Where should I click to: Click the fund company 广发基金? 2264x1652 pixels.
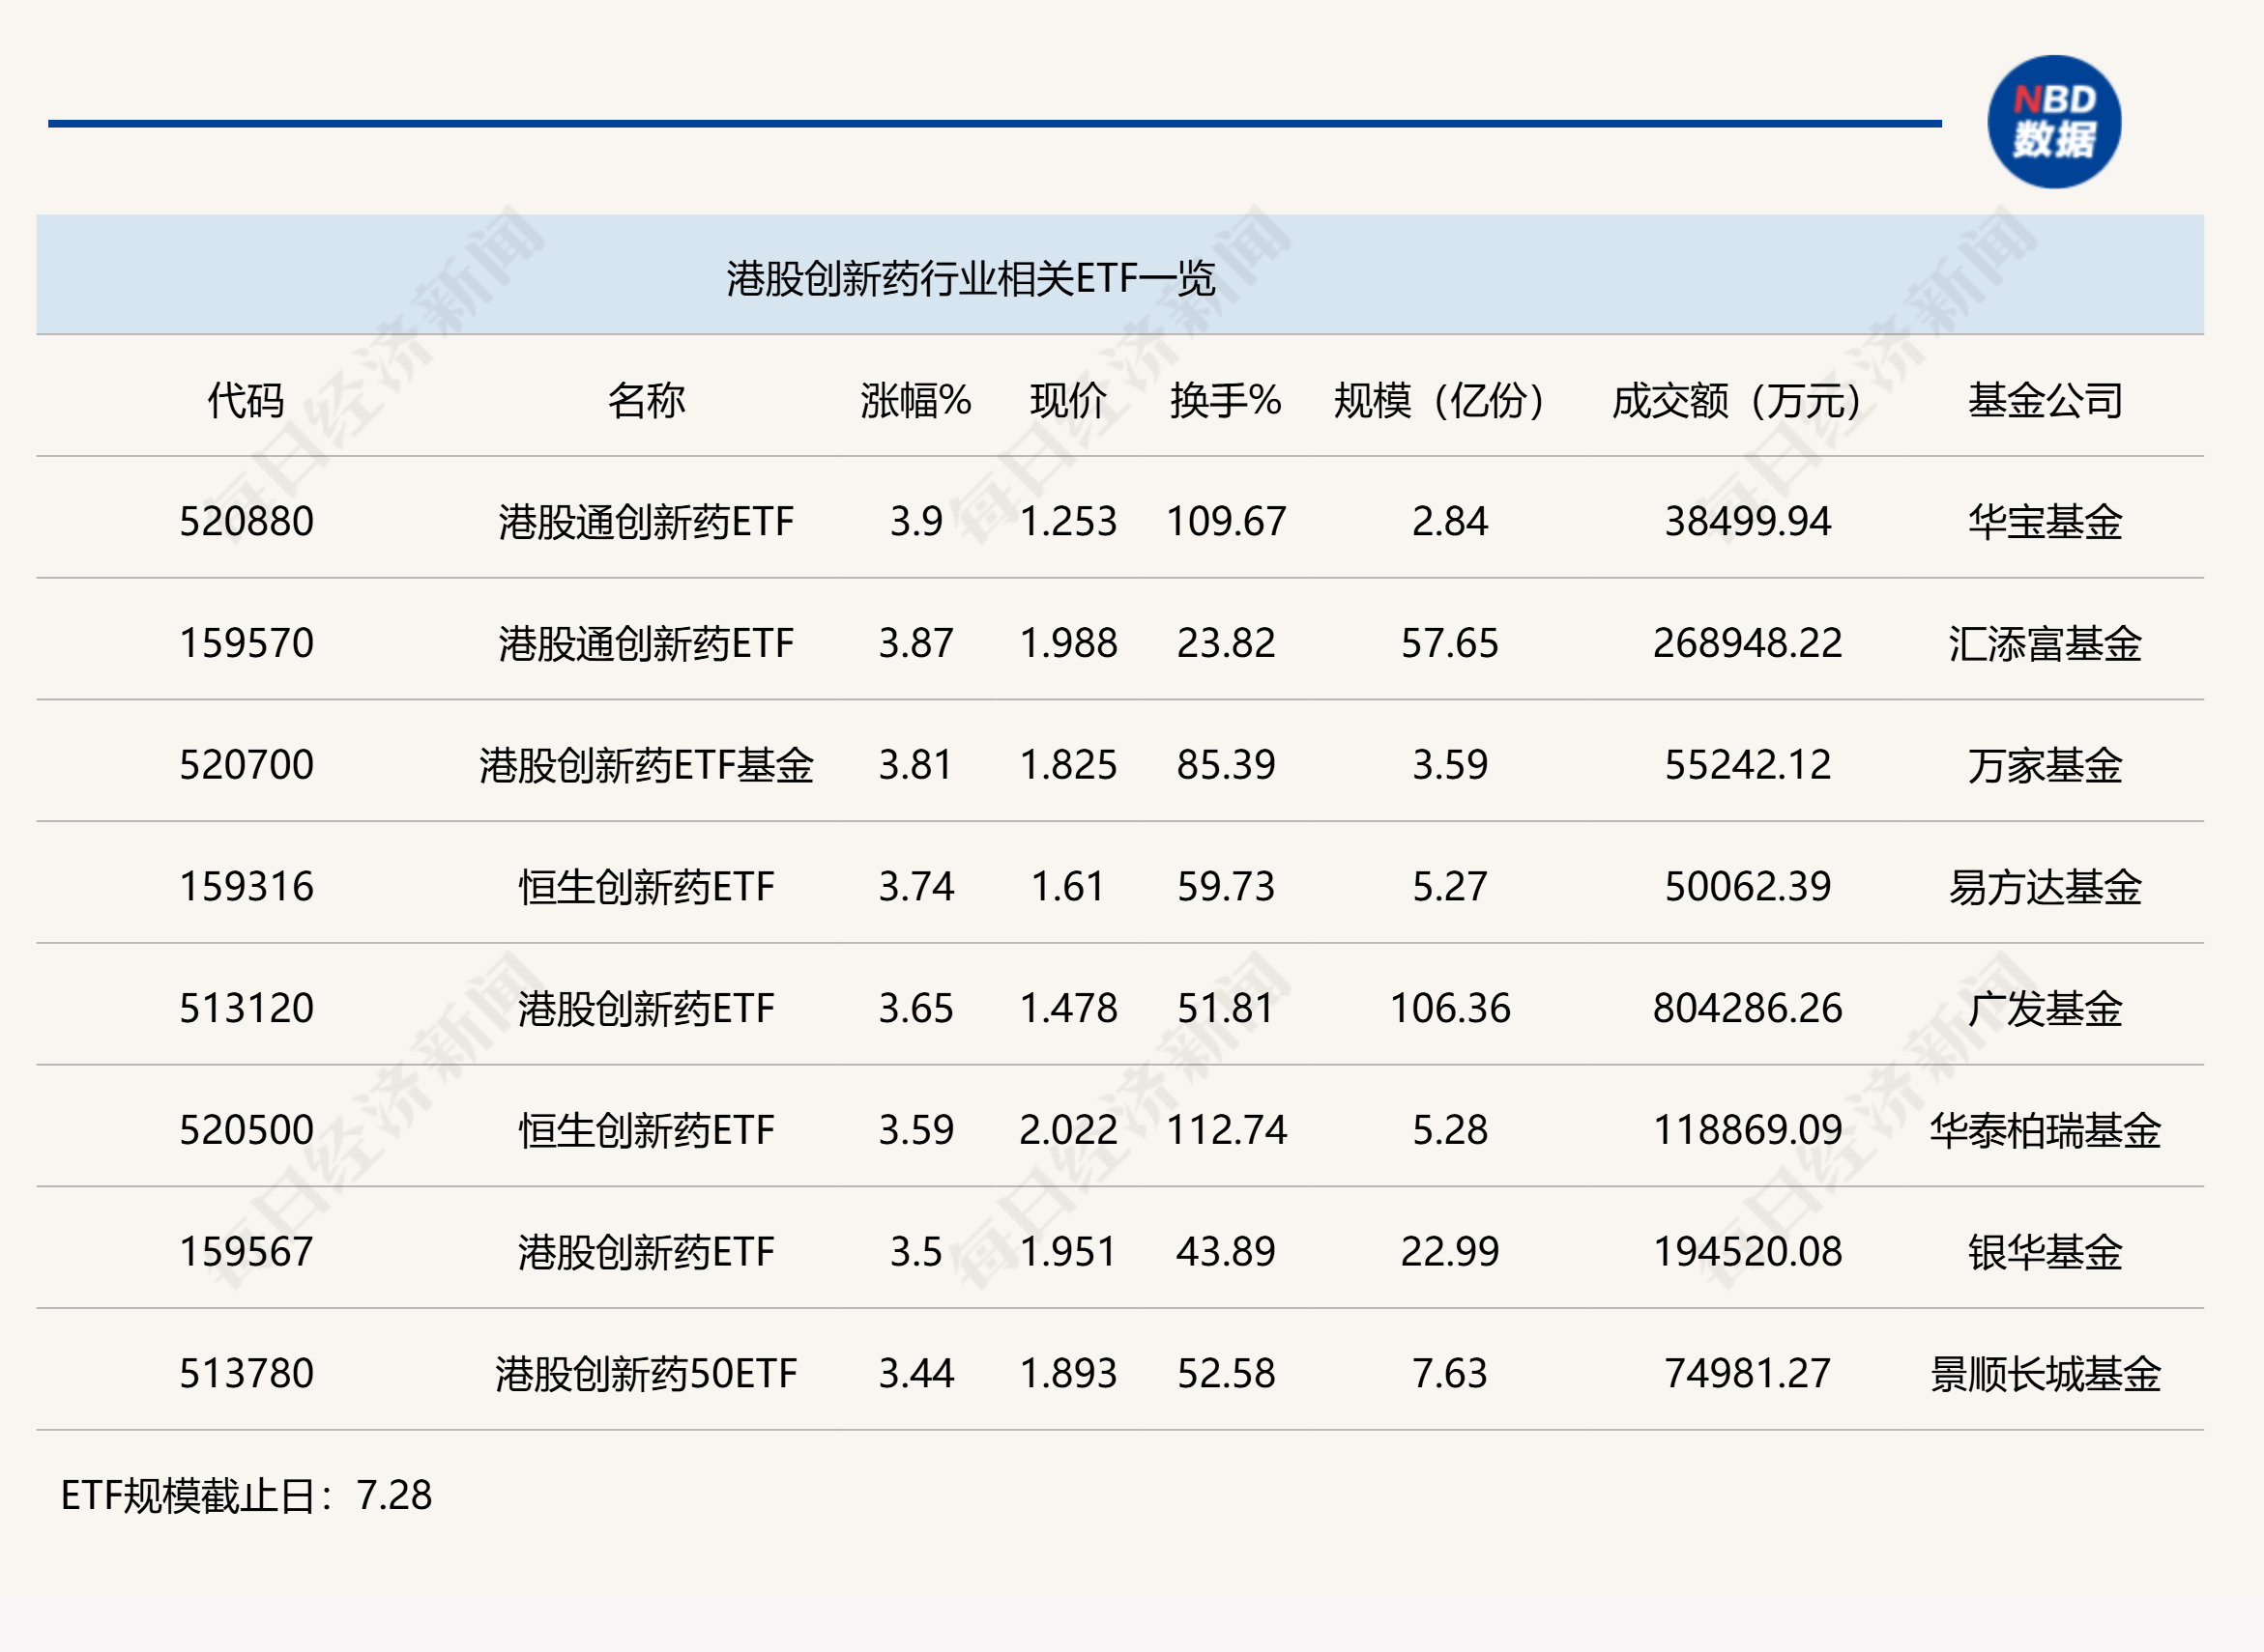pos(2045,1008)
